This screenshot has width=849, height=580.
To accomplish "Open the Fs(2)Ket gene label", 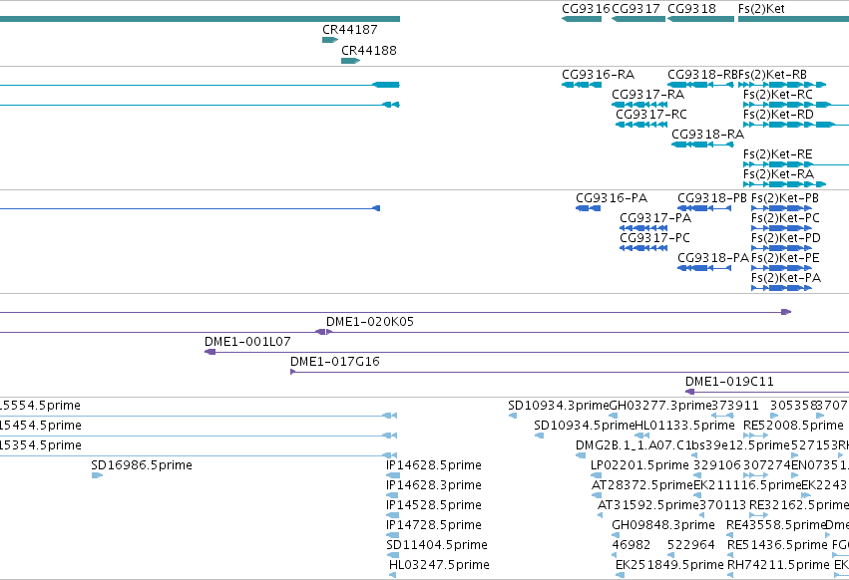I will pos(761,9).
